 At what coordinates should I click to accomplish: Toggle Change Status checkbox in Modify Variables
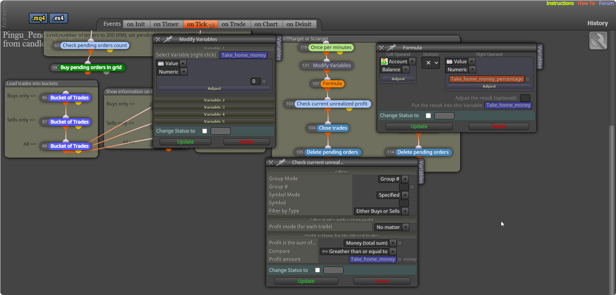tap(204, 131)
